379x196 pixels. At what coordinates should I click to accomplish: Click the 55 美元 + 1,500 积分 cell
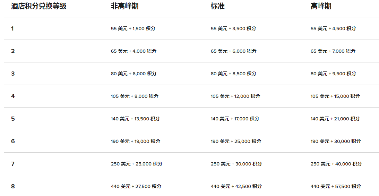[x=133, y=28]
